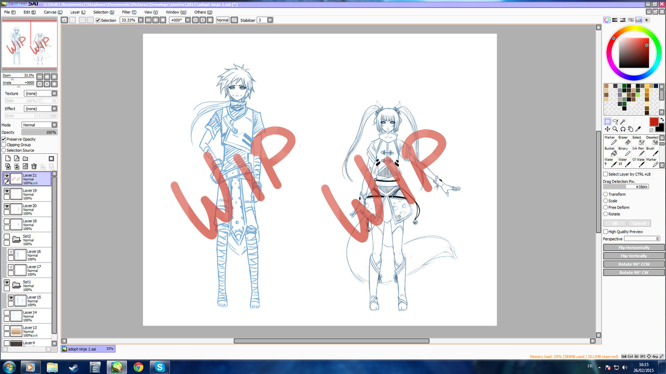Clear the layer using eraser icon

25,166
